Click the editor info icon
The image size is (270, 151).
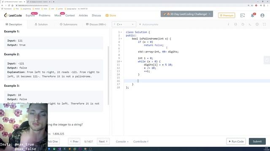(x=229, y=24)
